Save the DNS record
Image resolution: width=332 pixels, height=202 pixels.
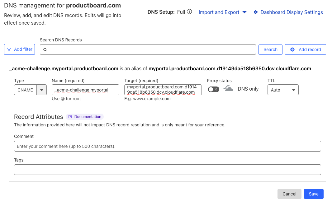314,194
